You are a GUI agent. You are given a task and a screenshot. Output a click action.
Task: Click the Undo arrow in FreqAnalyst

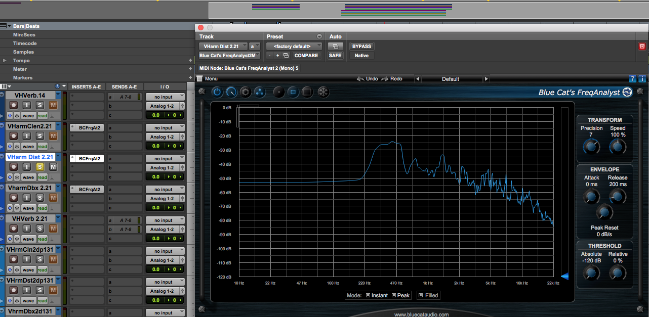click(x=360, y=79)
